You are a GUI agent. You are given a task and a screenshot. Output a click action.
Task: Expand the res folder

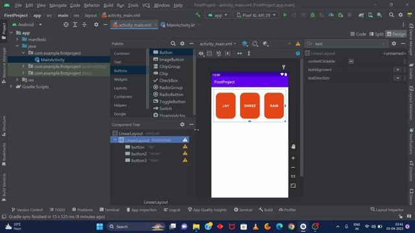[x=18, y=80]
